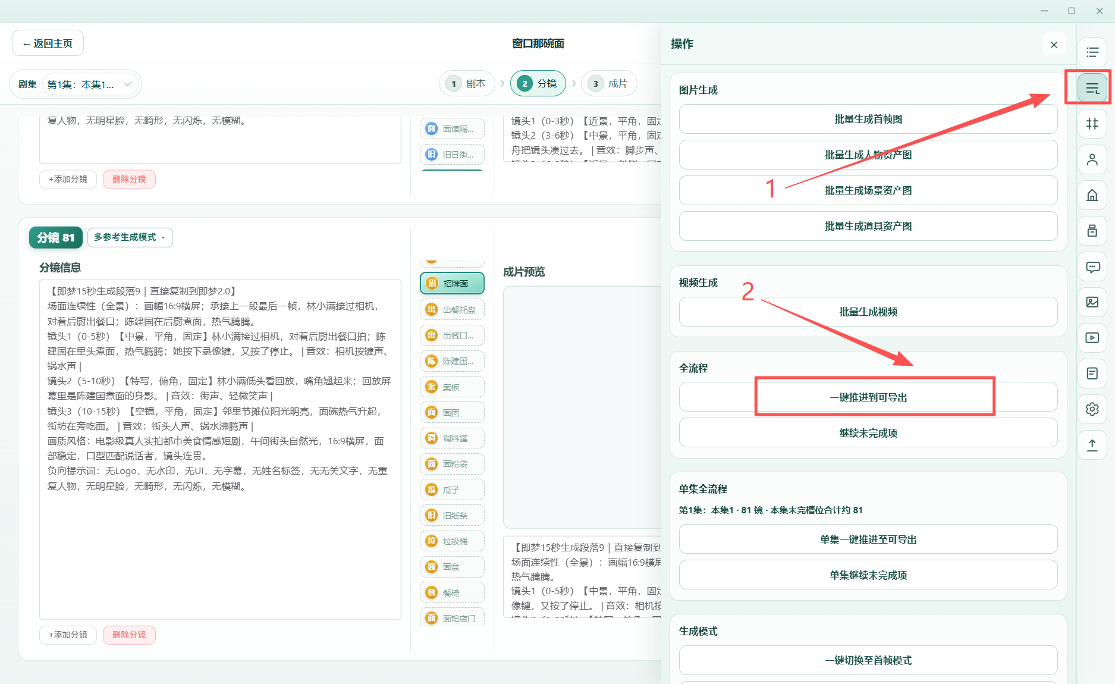Click 单集继续未完成项 button
This screenshot has height=684, width=1115.
[868, 575]
